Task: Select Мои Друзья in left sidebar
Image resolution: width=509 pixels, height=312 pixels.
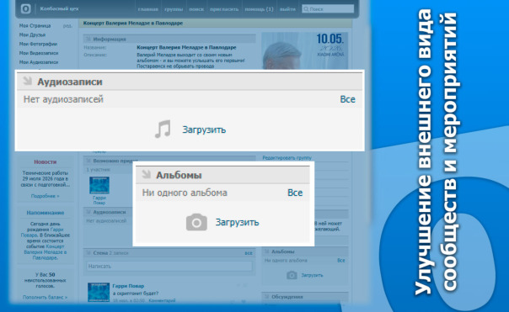Action: (32, 34)
